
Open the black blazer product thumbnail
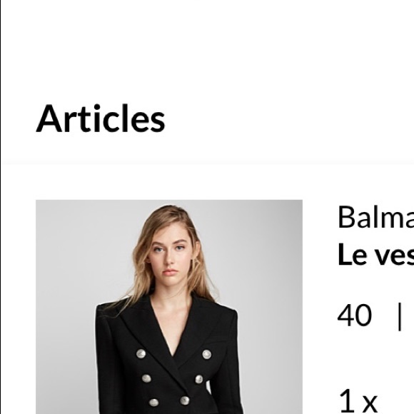click(169, 307)
